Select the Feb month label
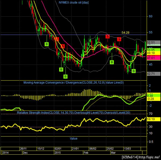Viewport: 161px width, 160px height. click(86, 152)
